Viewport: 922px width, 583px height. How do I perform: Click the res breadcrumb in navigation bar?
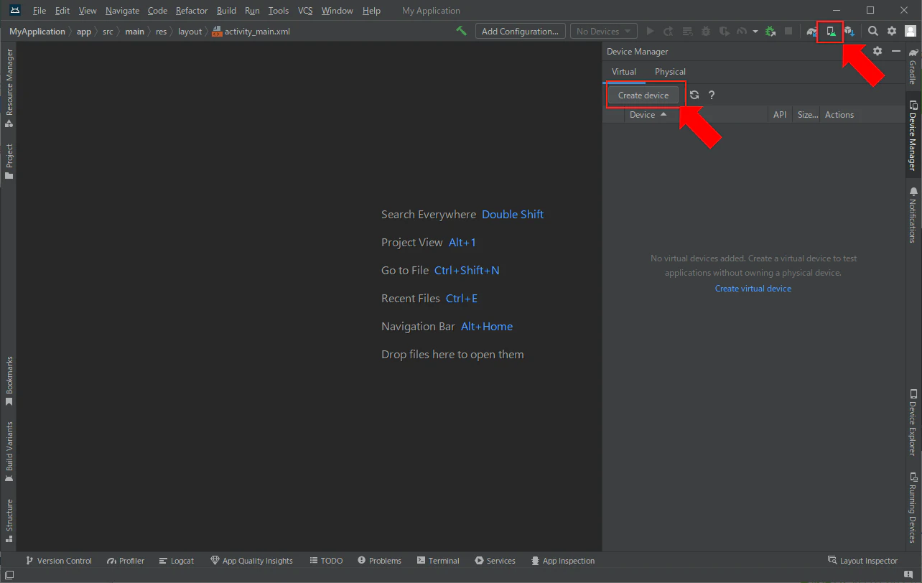pos(161,32)
